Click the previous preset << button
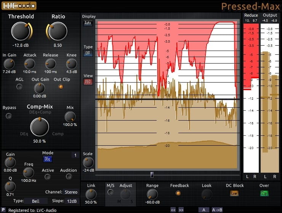Image resolution: width=282 pixels, height=213 pixels. coord(173,210)
